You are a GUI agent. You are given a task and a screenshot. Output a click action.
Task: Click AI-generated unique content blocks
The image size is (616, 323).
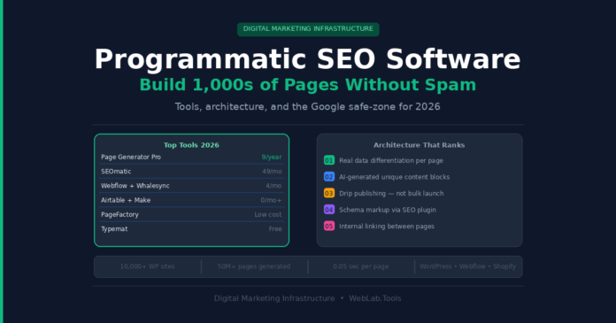pyautogui.click(x=395, y=177)
